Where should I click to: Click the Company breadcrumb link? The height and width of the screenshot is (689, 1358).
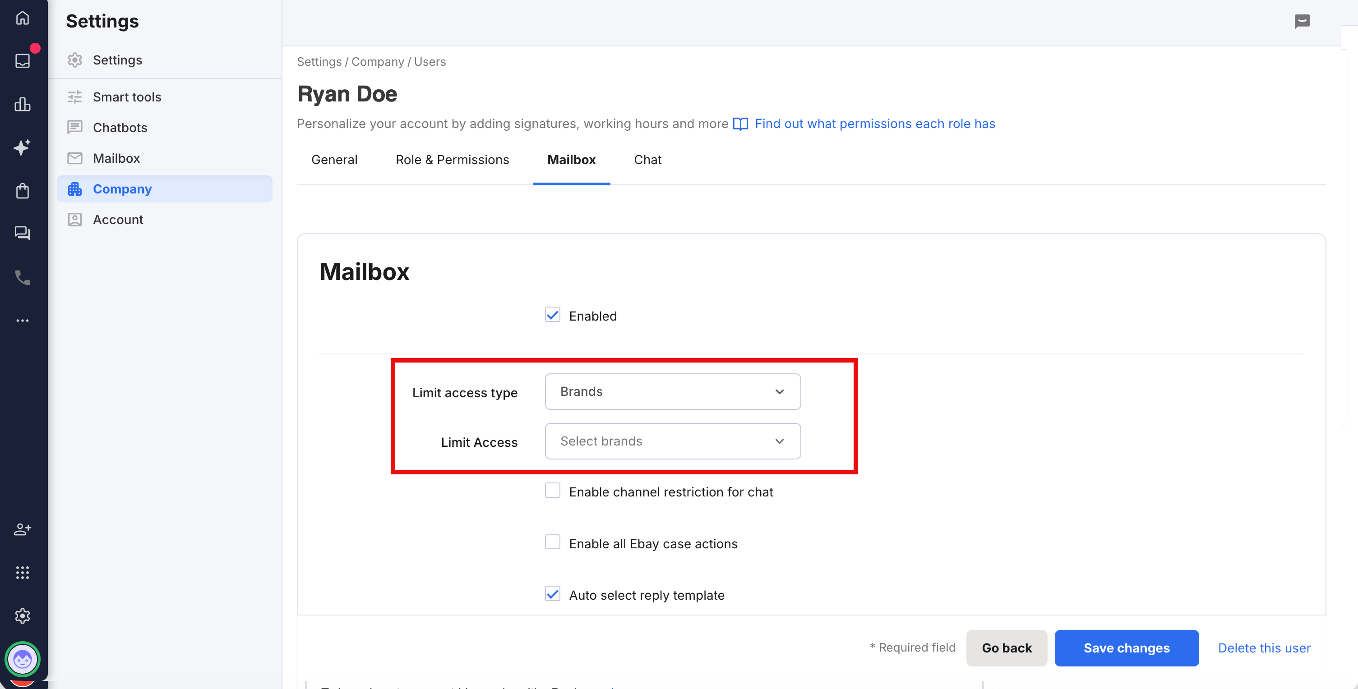tap(378, 62)
